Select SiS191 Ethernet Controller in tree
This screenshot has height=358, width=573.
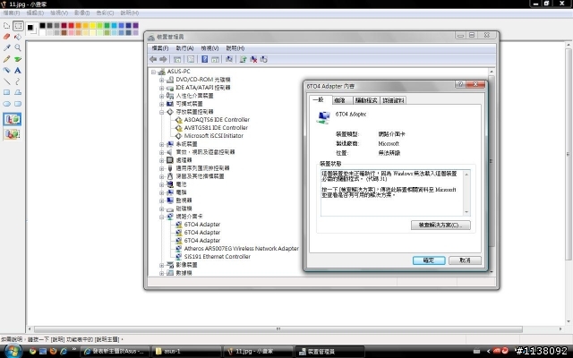pyautogui.click(x=218, y=257)
